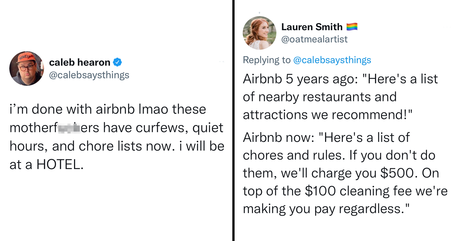Click the @calebsaysthings mention after 'Replying to'
This screenshot has height=241, width=460.
pos(332,60)
